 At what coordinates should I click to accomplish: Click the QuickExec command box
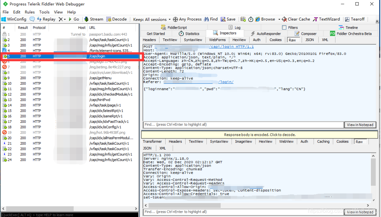[x=70, y=215]
